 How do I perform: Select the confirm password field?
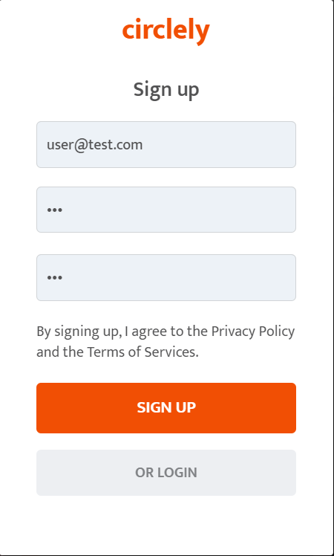click(x=166, y=278)
